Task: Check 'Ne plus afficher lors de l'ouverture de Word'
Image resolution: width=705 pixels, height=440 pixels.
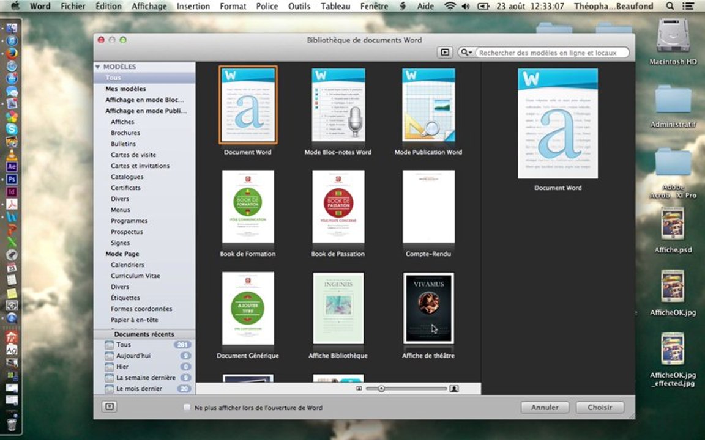Action: [x=187, y=407]
